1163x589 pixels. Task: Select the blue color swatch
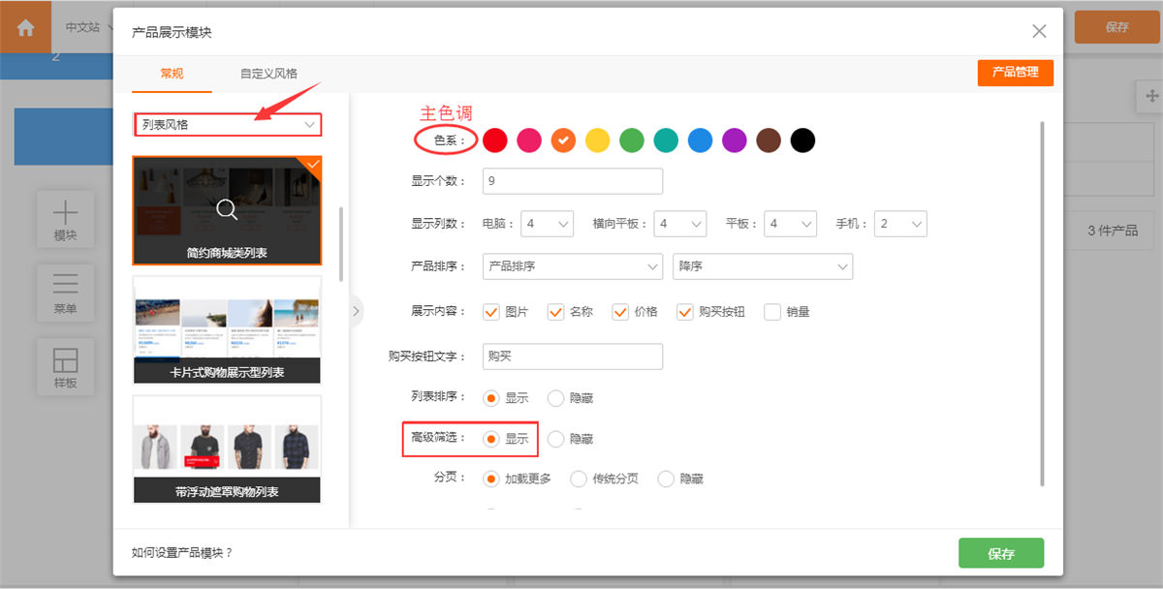pos(700,140)
